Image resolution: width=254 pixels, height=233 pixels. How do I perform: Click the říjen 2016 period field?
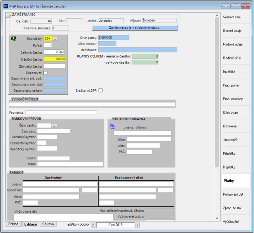click(x=115, y=225)
